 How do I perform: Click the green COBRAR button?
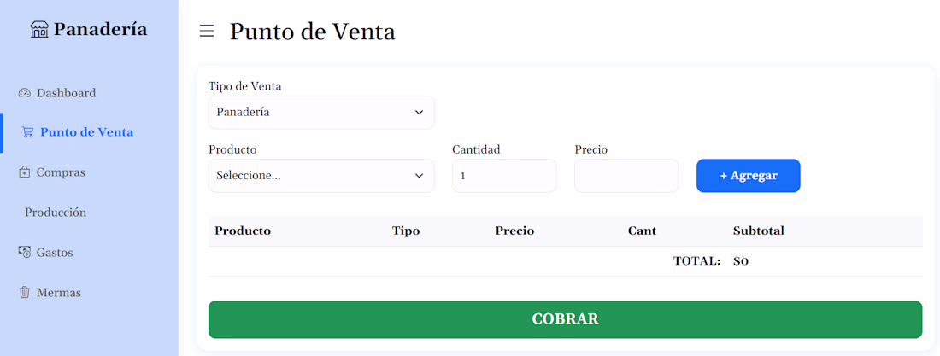[565, 319]
